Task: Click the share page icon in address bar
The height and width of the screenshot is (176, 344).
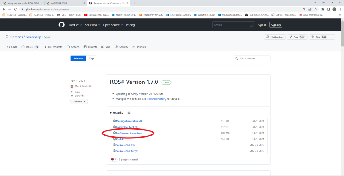Action: 310,10
